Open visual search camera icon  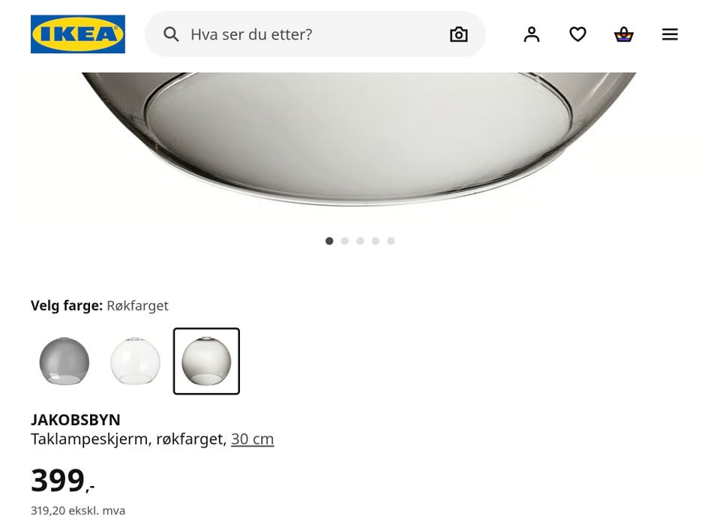click(459, 34)
